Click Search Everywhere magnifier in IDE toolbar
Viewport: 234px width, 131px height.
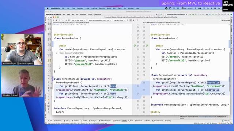(x=225, y=15)
